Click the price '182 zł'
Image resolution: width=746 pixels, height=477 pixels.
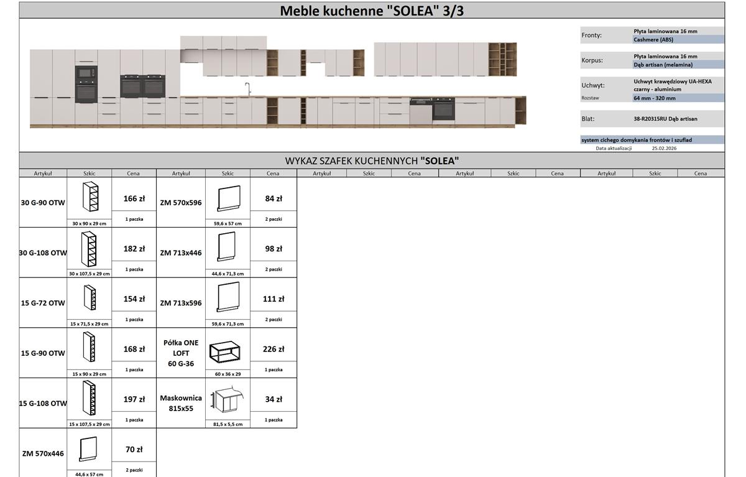[x=134, y=249]
